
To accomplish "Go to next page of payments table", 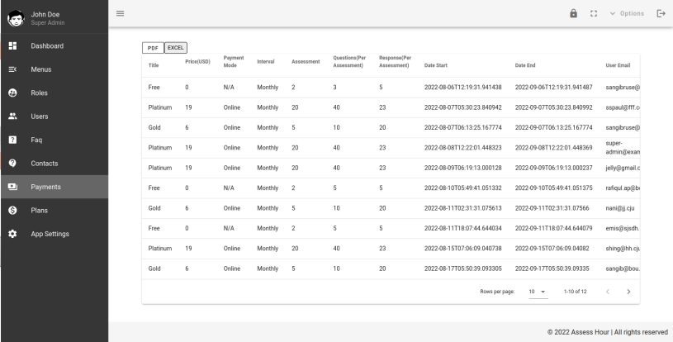I will click(x=629, y=291).
